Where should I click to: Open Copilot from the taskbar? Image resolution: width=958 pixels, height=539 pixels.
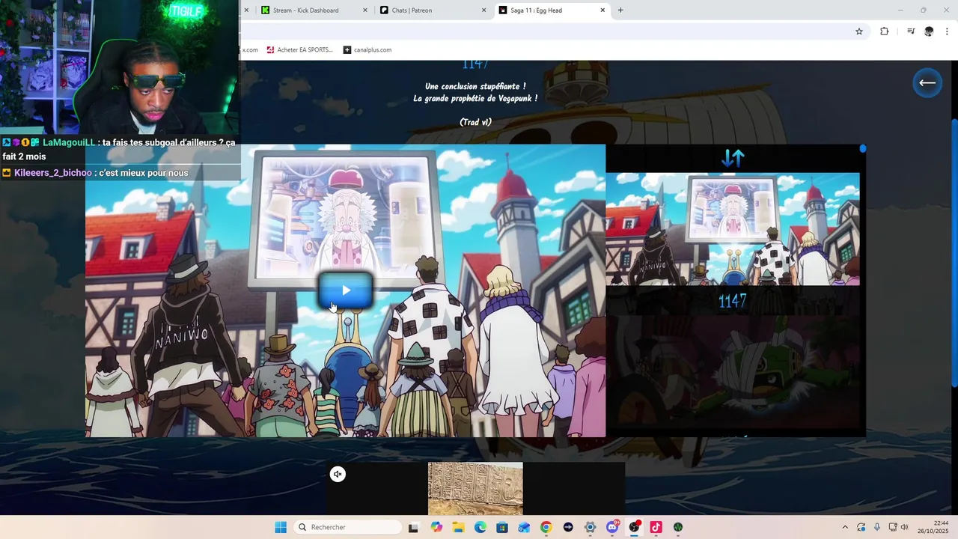436,527
